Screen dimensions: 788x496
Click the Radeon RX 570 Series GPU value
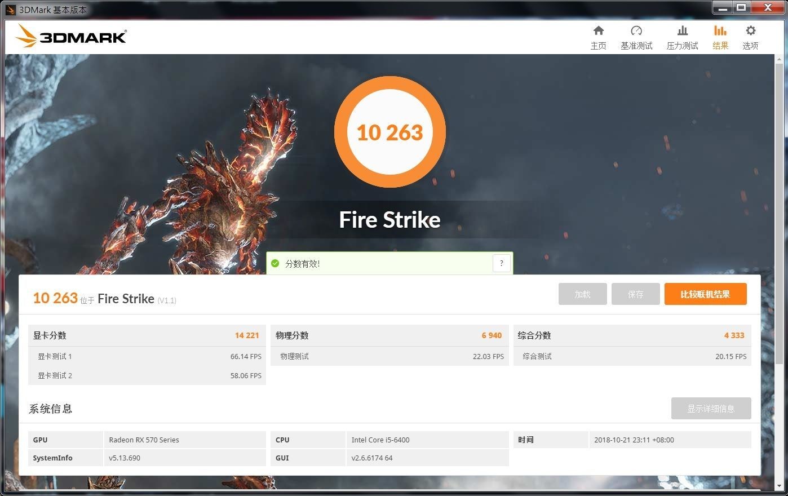(144, 440)
